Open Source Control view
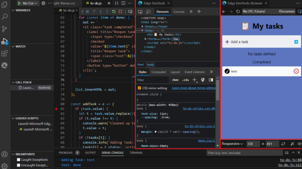 (x=4, y=29)
